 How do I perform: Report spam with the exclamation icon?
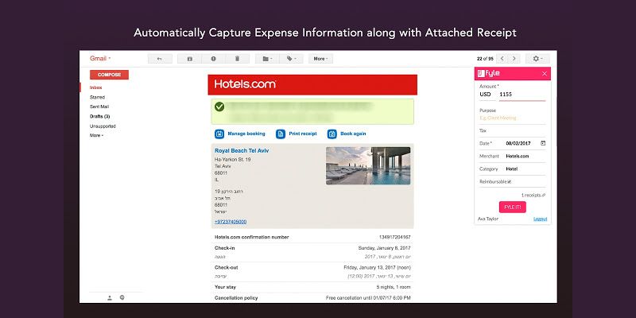[x=213, y=59]
